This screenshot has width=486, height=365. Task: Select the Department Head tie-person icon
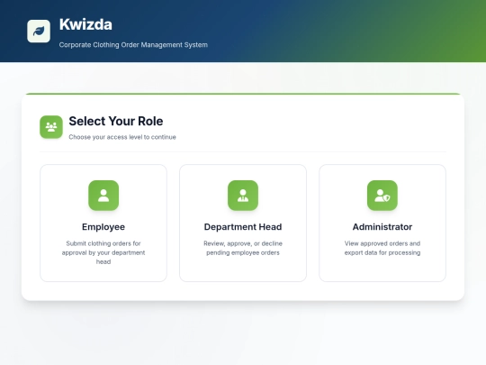point(243,196)
